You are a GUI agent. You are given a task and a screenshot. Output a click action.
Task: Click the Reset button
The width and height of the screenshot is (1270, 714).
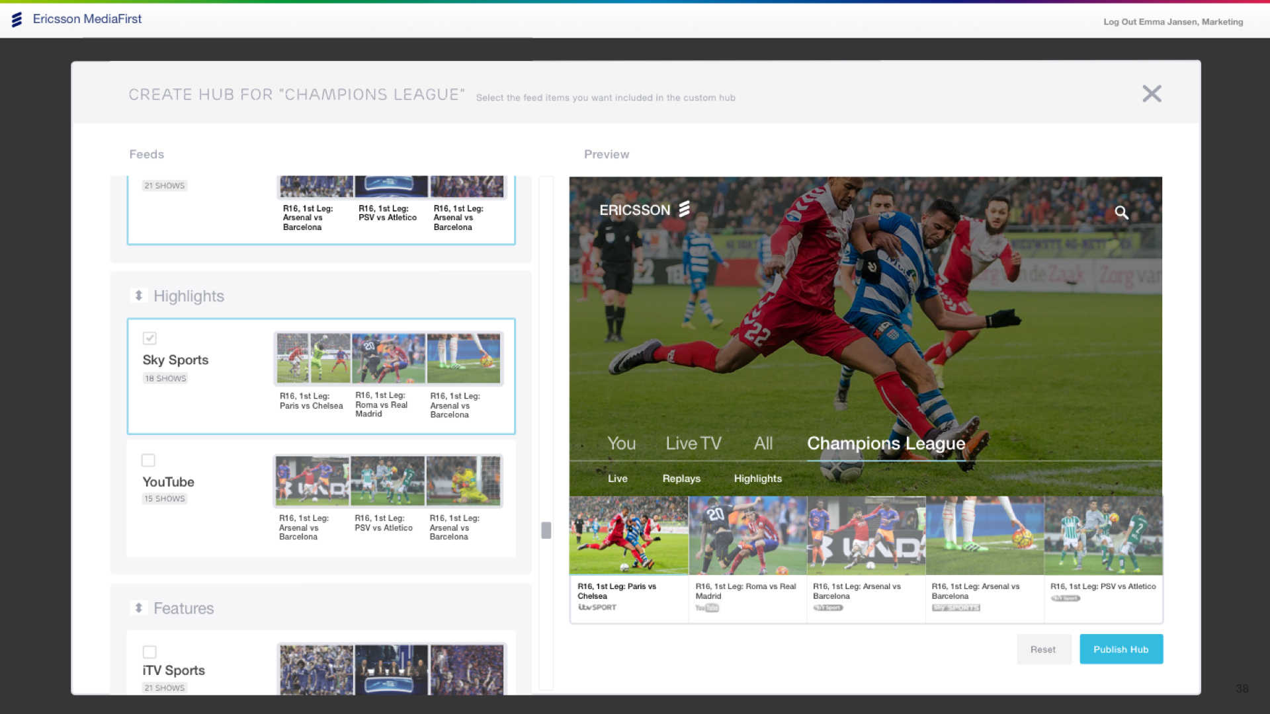tap(1043, 650)
